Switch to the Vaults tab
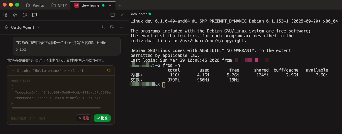The width and height of the screenshot is (342, 134). tap(35, 5)
